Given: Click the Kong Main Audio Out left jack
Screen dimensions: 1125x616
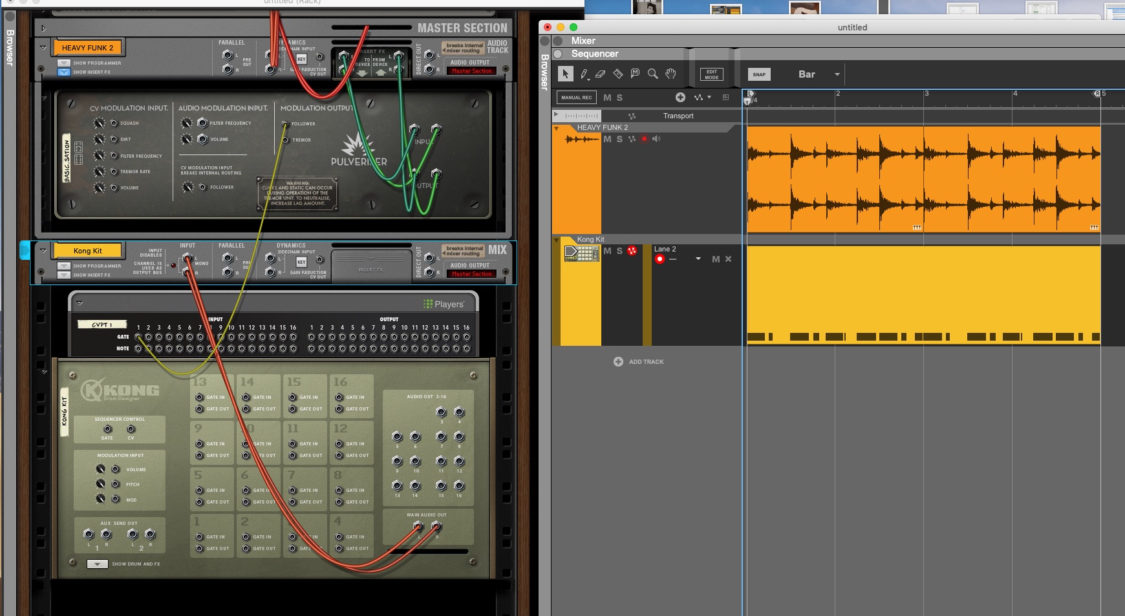Looking at the screenshot, I should coord(418,526).
